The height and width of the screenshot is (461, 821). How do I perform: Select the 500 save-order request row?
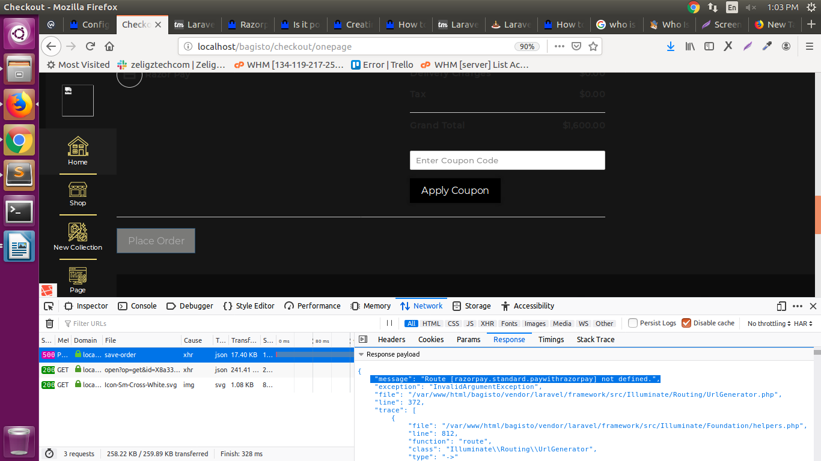click(196, 355)
